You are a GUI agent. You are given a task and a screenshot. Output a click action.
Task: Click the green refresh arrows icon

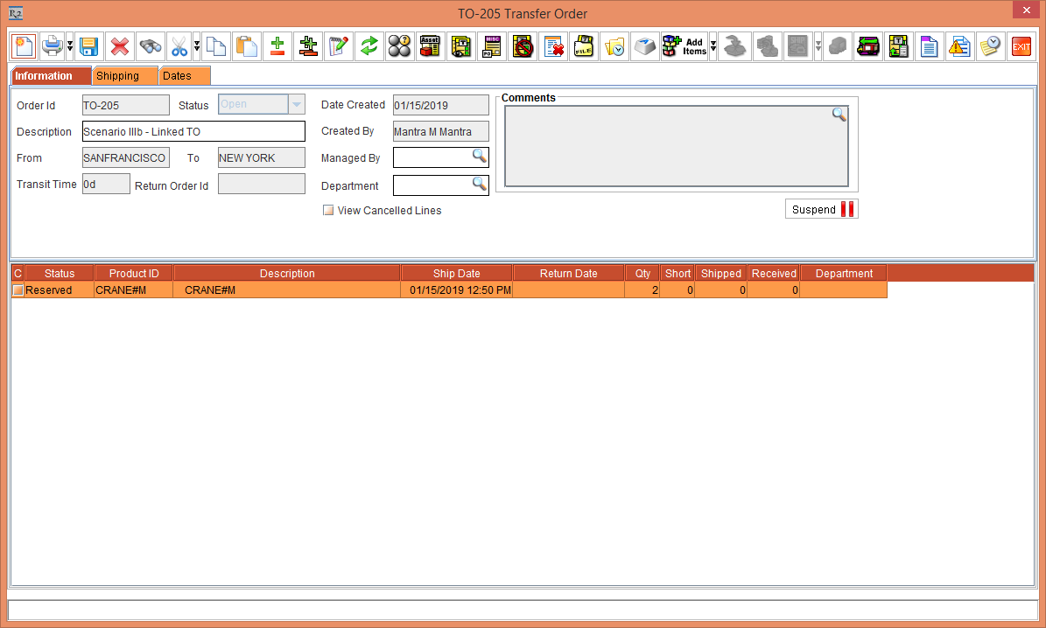coord(369,46)
